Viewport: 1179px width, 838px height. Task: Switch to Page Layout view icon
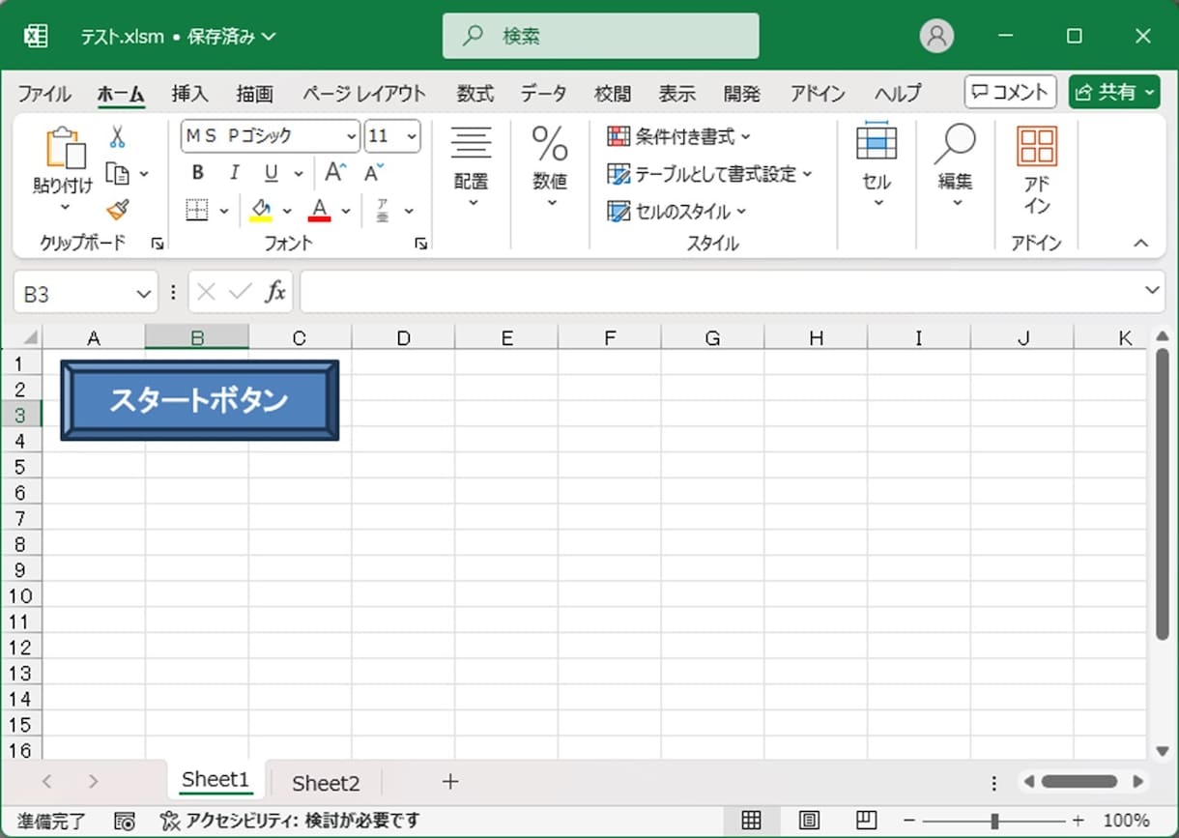click(809, 821)
